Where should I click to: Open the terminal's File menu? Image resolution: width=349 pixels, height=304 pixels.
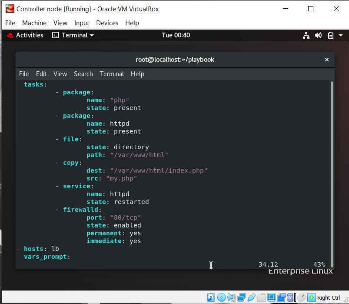click(x=24, y=74)
